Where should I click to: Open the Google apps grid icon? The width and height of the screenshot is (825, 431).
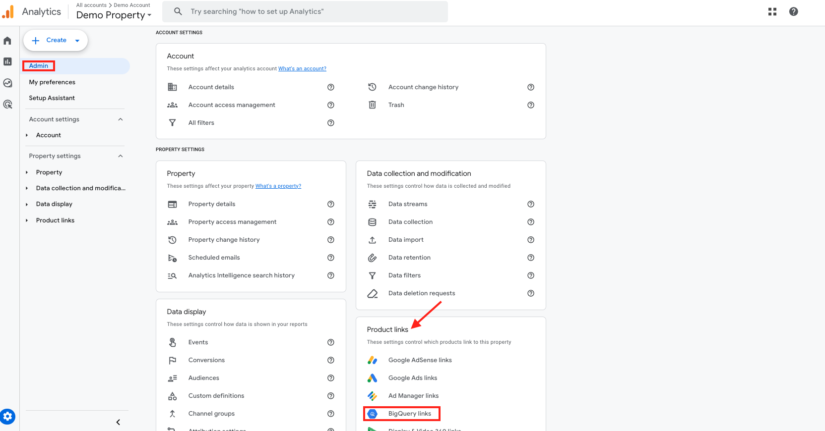click(772, 11)
